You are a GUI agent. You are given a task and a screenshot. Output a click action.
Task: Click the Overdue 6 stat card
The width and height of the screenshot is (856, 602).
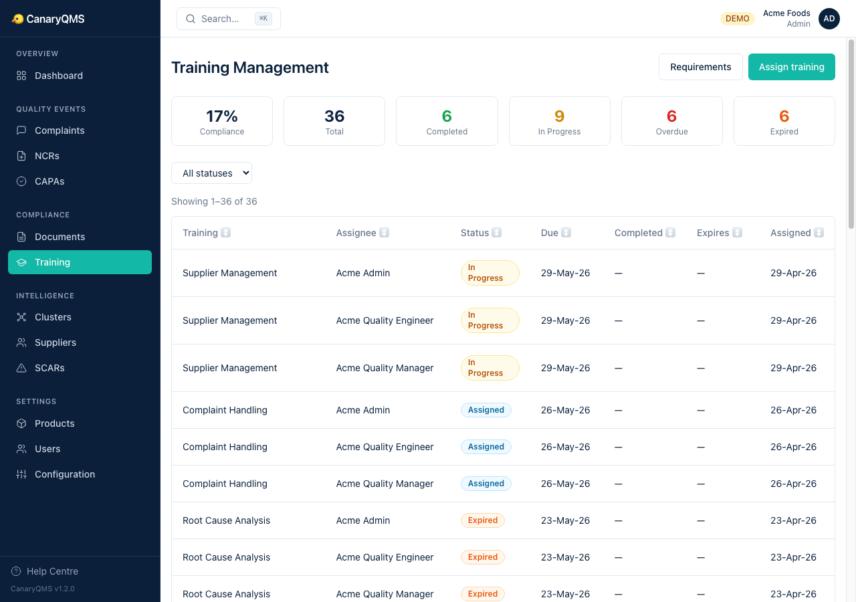[x=671, y=121]
